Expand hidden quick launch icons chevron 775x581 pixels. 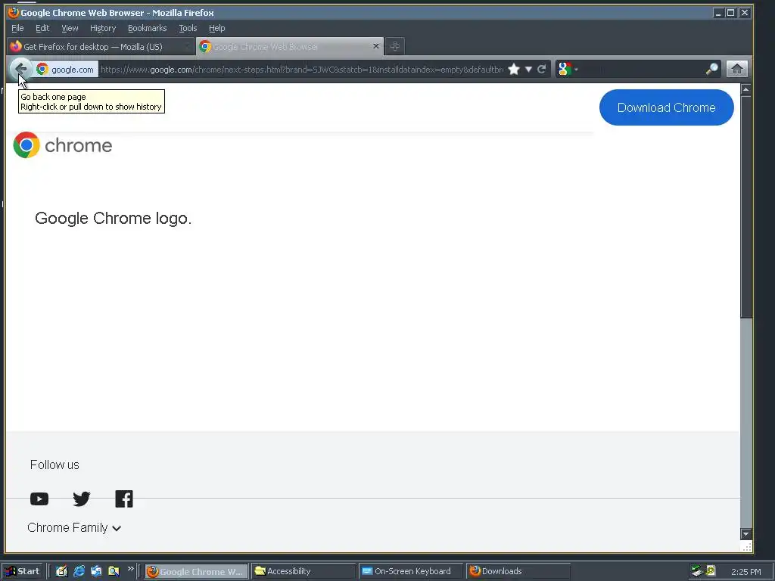pyautogui.click(x=130, y=569)
